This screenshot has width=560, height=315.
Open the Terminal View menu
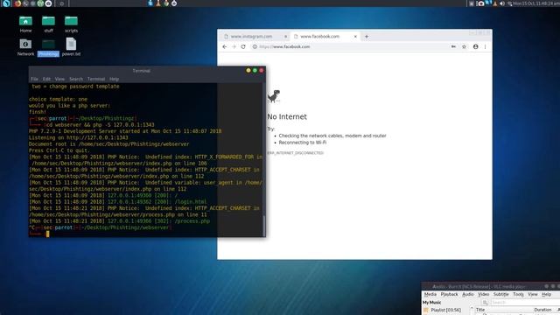tap(59, 79)
